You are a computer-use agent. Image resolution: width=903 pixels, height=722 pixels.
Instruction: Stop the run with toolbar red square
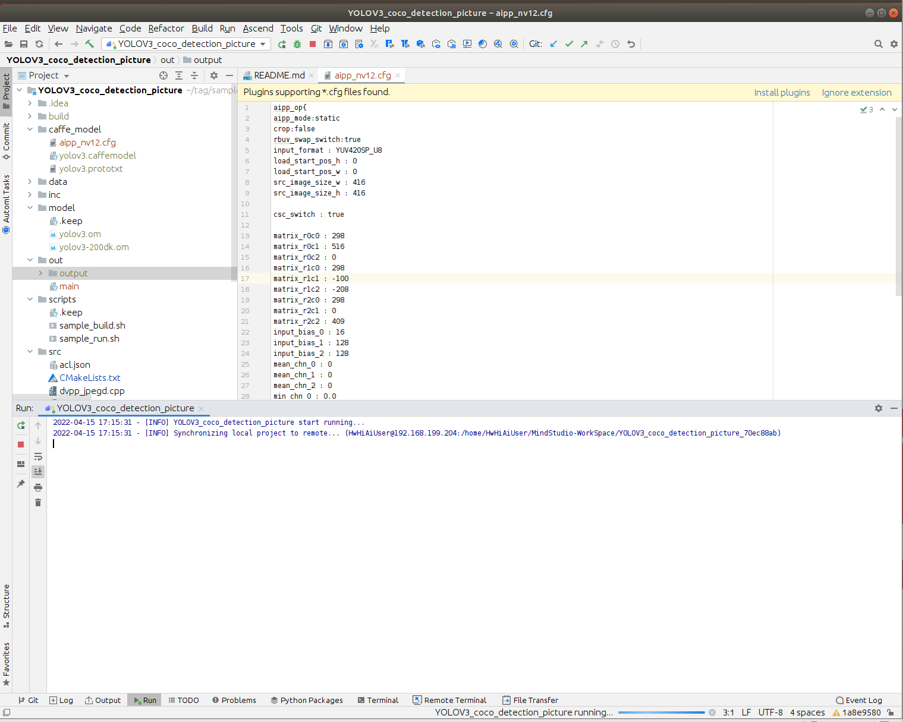point(313,44)
